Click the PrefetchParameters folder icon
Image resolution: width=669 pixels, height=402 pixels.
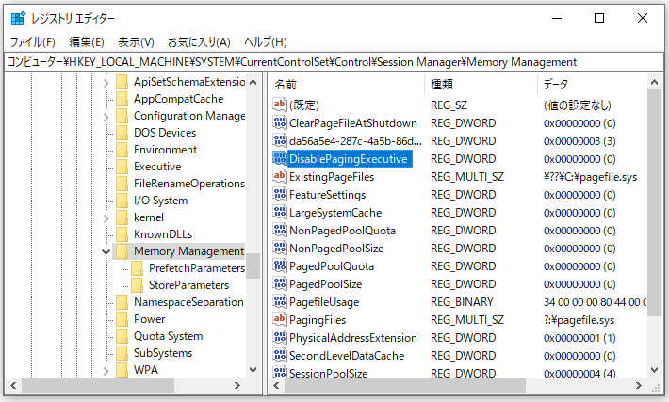pos(137,268)
